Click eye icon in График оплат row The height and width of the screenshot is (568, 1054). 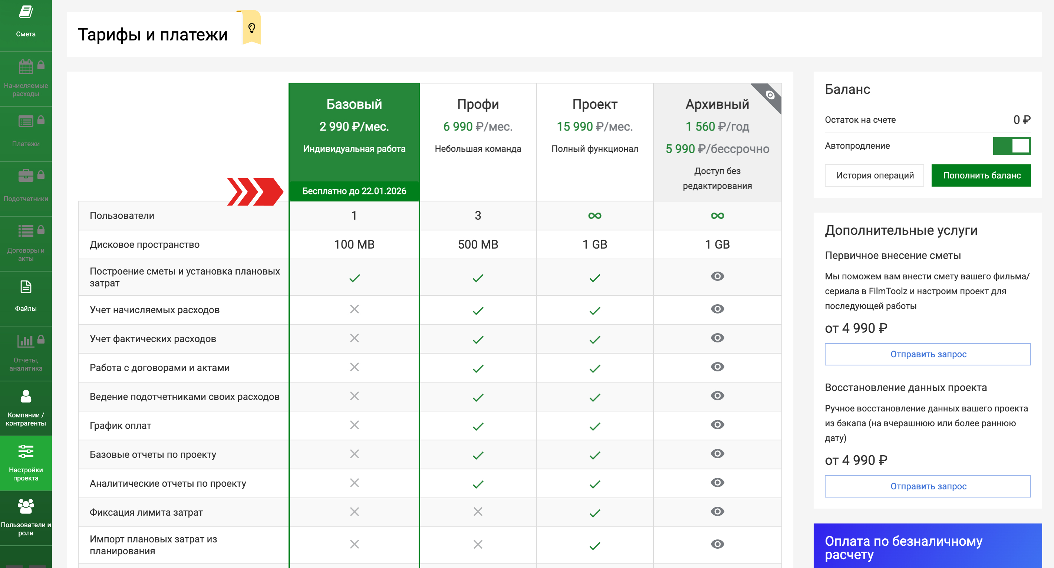(x=717, y=425)
